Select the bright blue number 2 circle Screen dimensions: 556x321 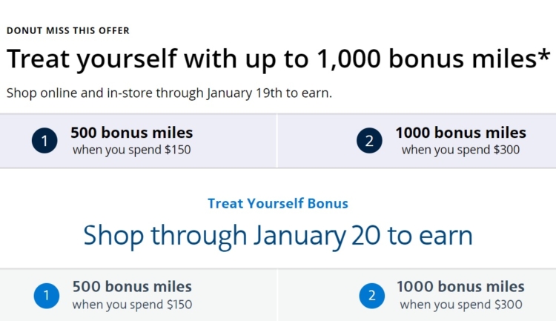coord(372,296)
